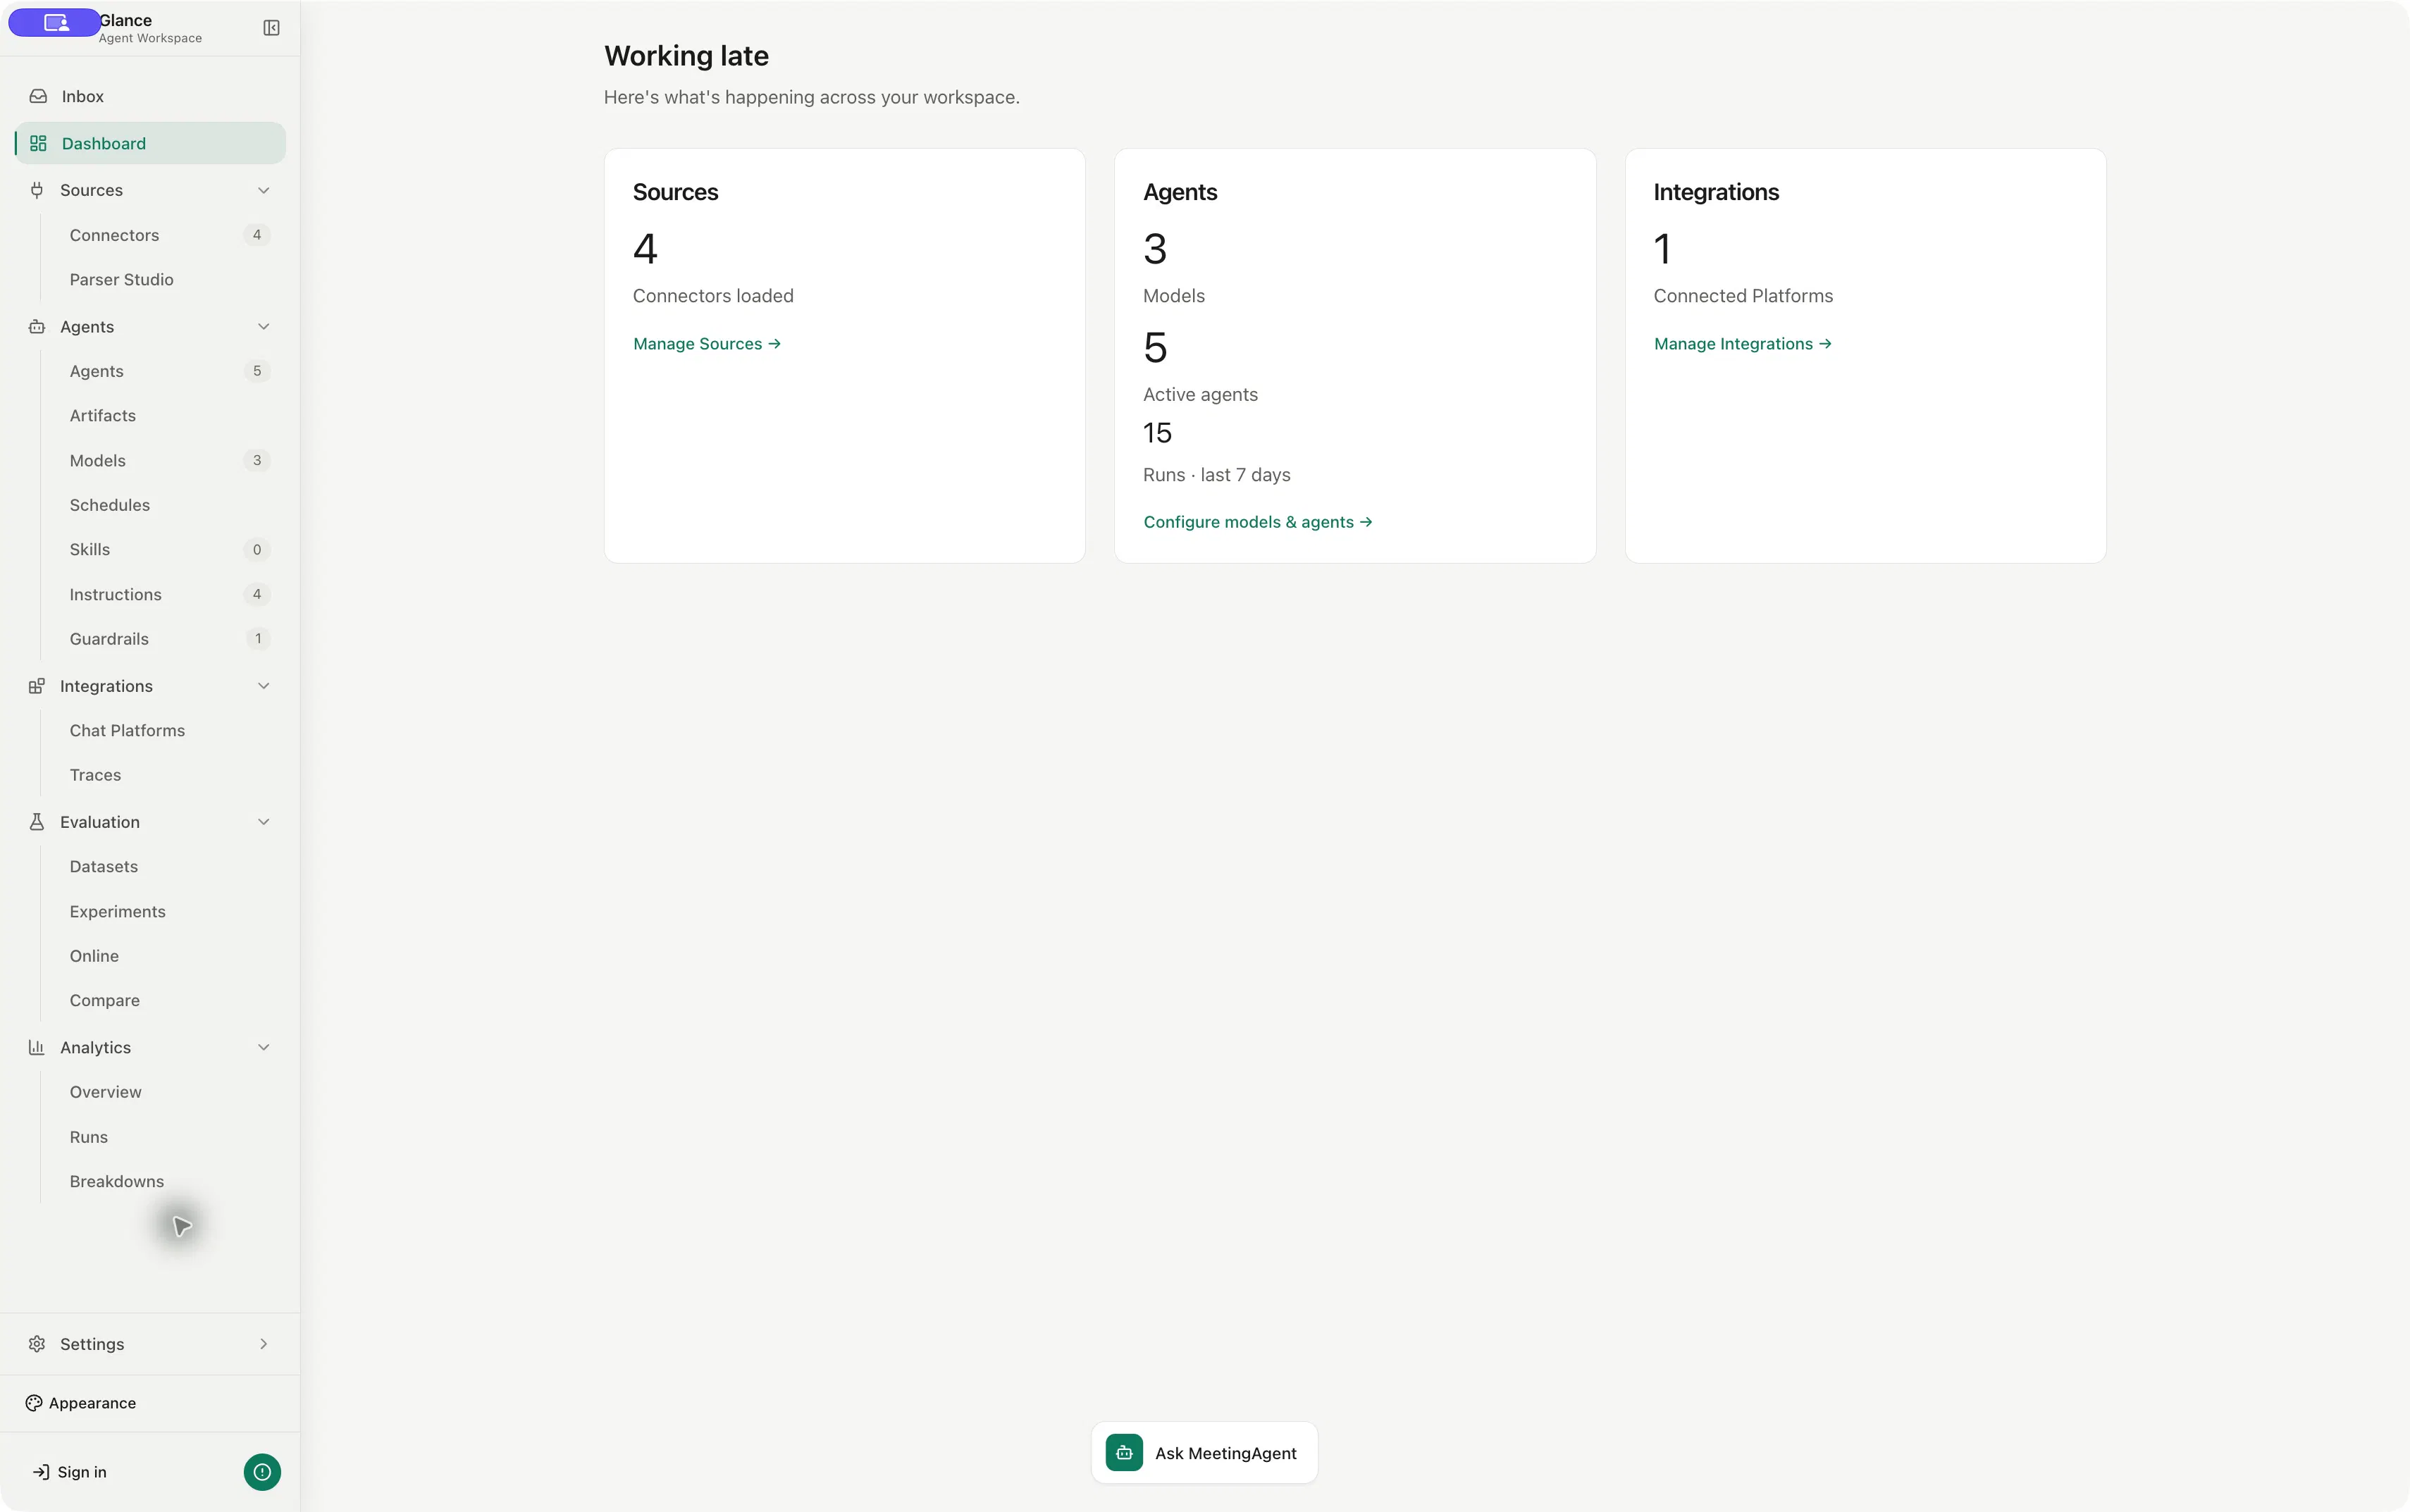Collapse the sidebar with the panel icon
Screen dimensions: 2410x1512
pyautogui.click(x=271, y=28)
